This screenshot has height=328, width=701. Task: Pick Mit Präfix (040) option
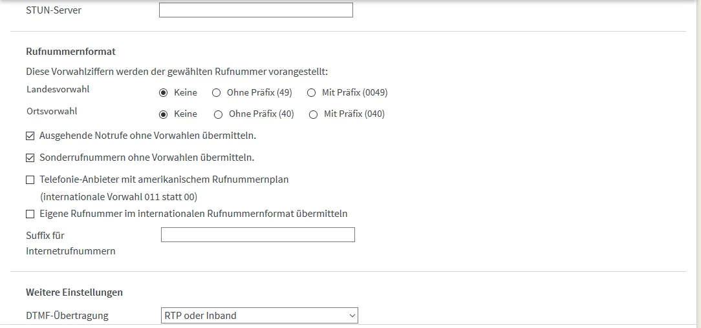[314, 114]
